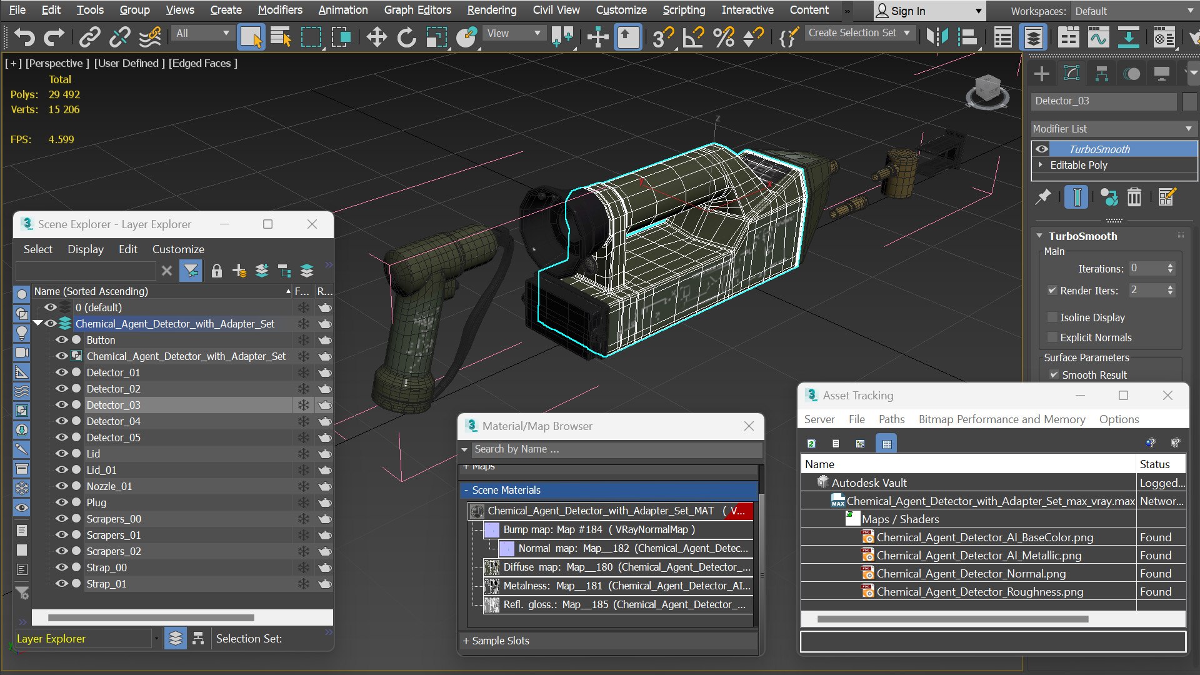Image resolution: width=1200 pixels, height=675 pixels.
Task: Select the Move transform tool
Action: [x=376, y=37]
